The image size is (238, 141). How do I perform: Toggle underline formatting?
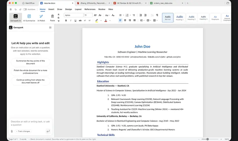[76, 20]
